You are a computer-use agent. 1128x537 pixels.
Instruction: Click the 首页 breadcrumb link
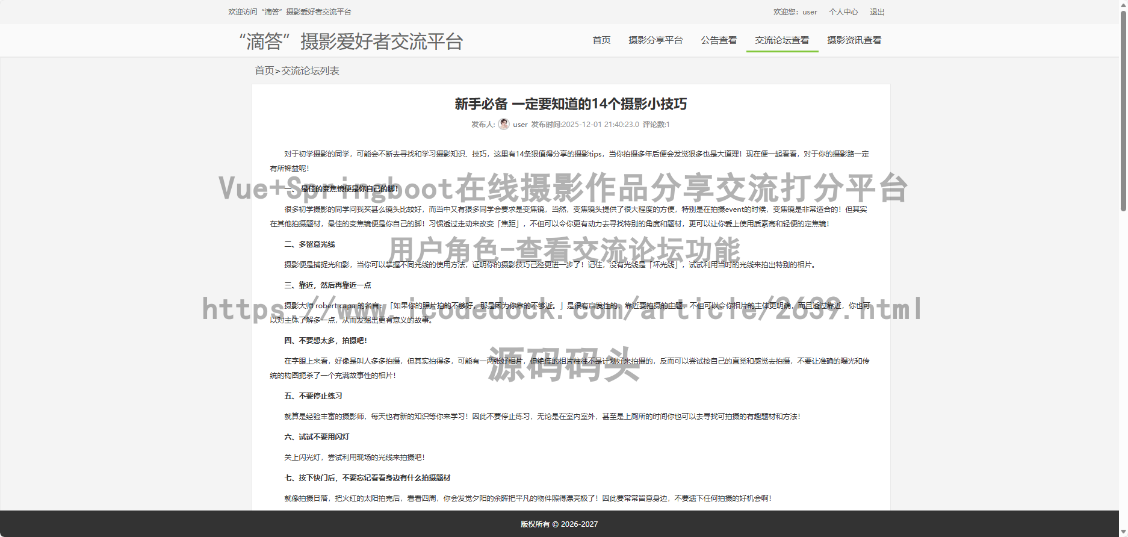264,71
